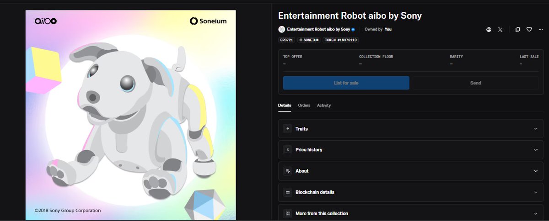Open Entertainment Robot aibo by Sony collection link
Screen dimensions: 549x221
point(318,29)
